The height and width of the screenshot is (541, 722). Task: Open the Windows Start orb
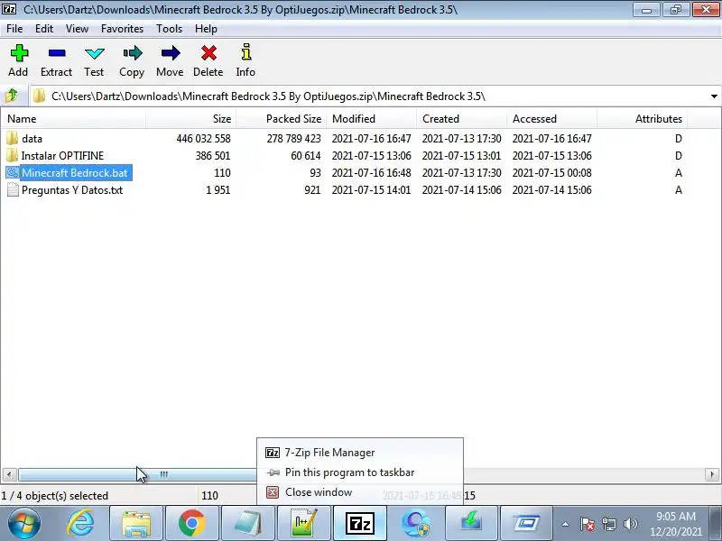[23, 523]
